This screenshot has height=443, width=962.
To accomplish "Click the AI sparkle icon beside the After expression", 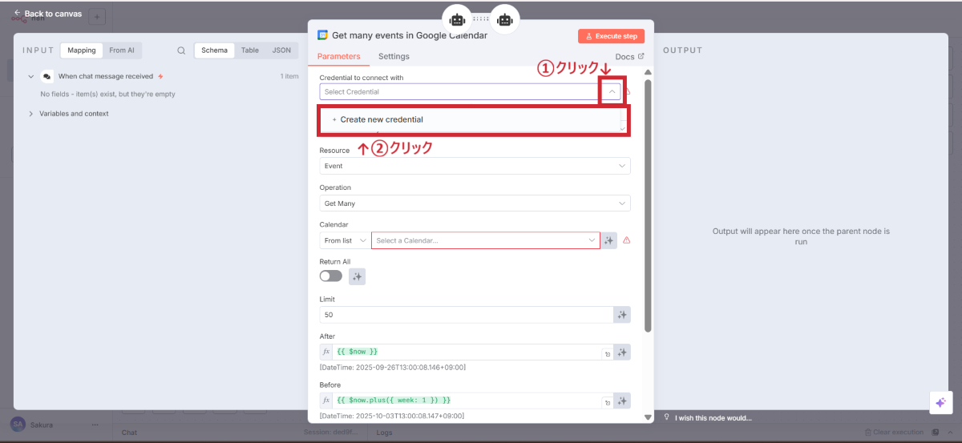I will [x=622, y=352].
